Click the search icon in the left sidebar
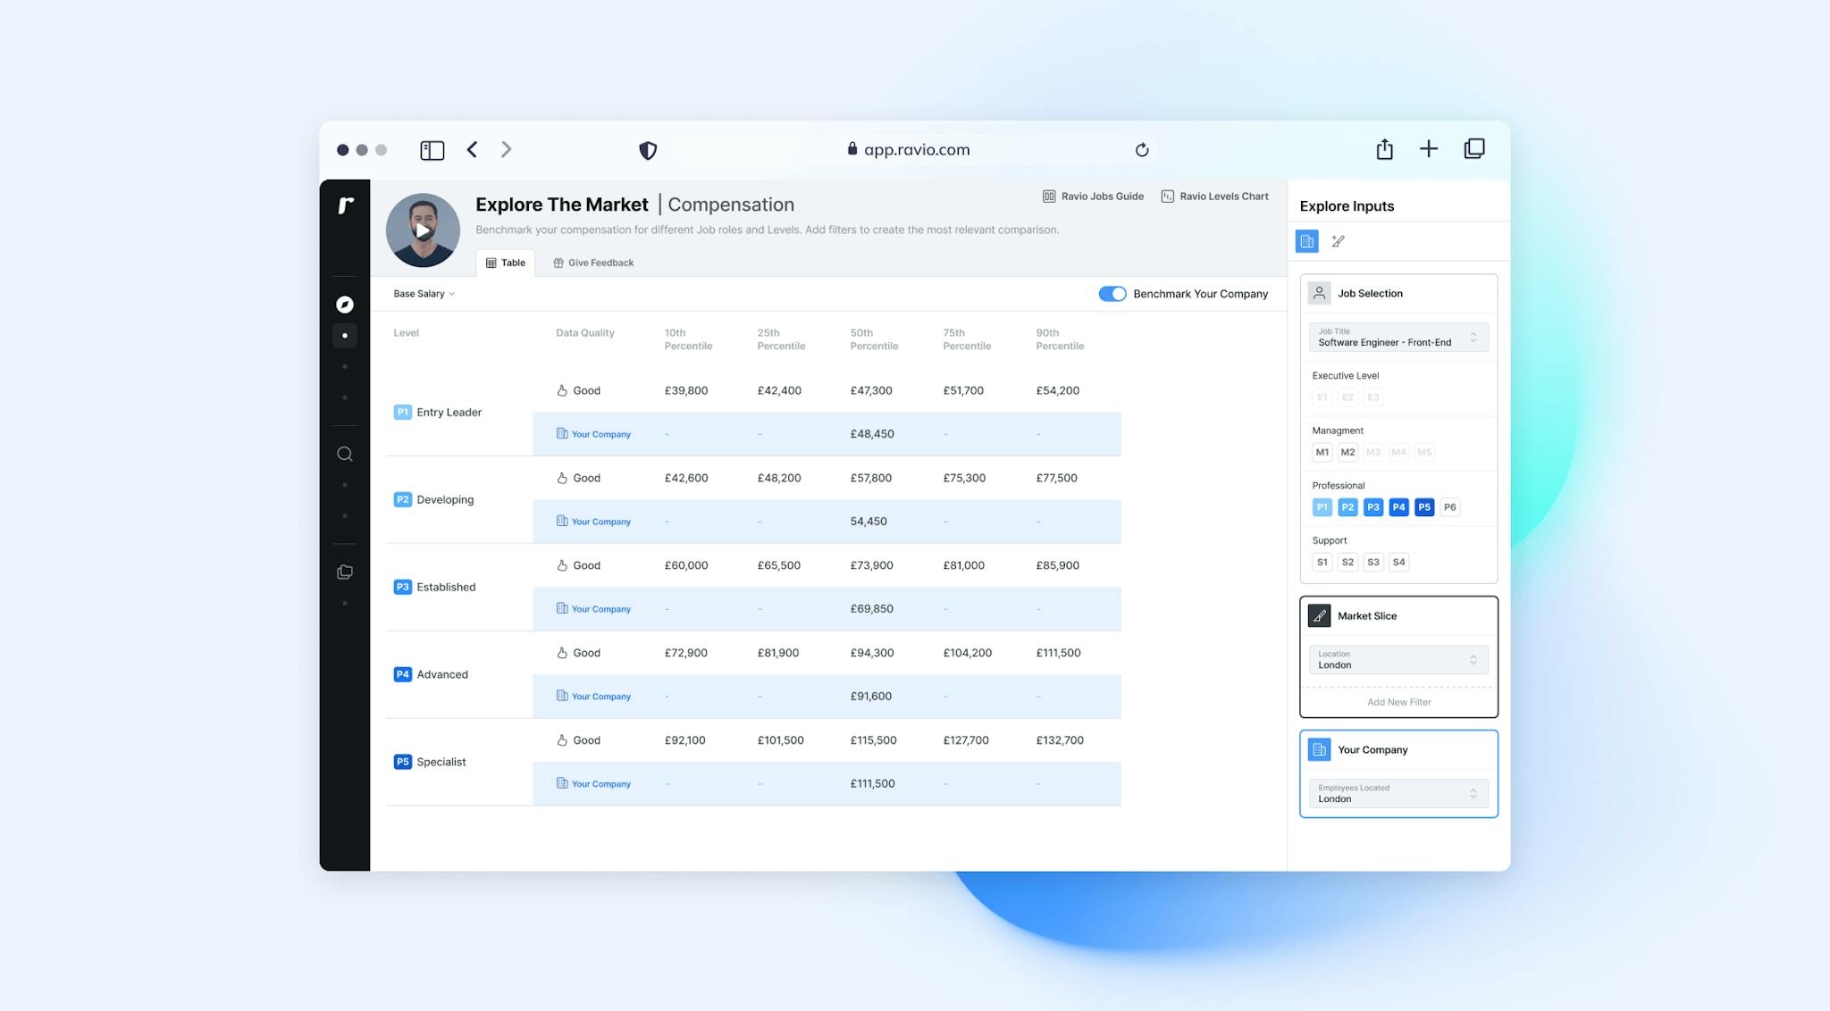 345,454
